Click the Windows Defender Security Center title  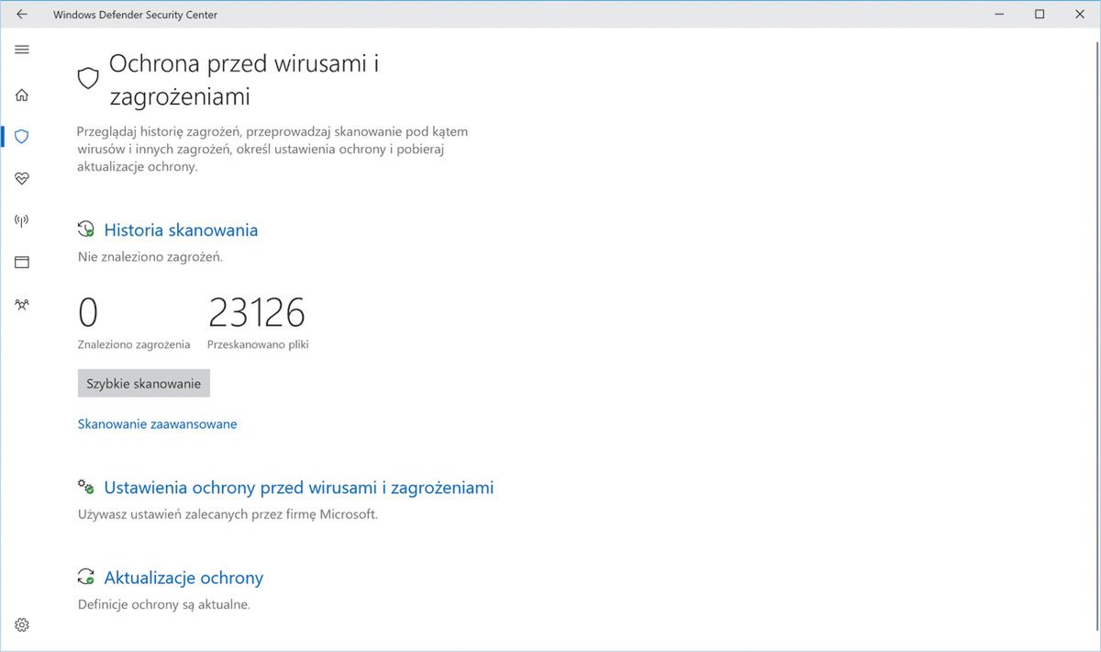pyautogui.click(x=136, y=15)
